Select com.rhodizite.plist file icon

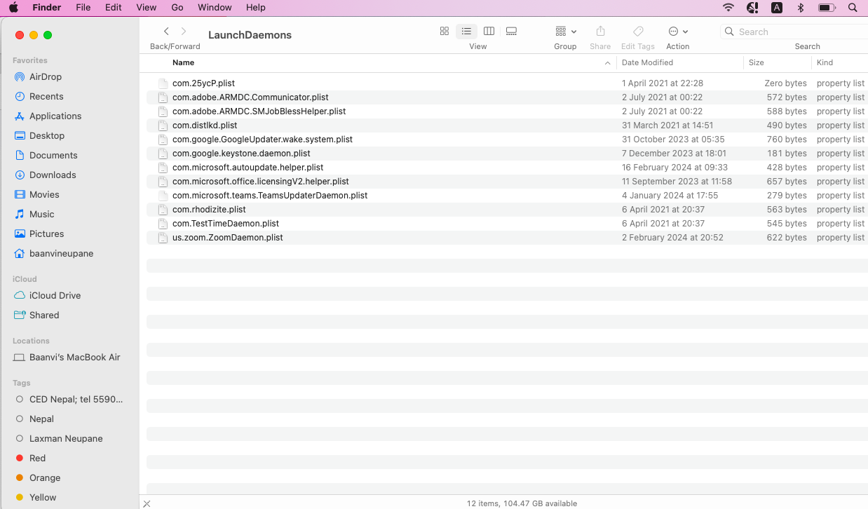tap(163, 210)
